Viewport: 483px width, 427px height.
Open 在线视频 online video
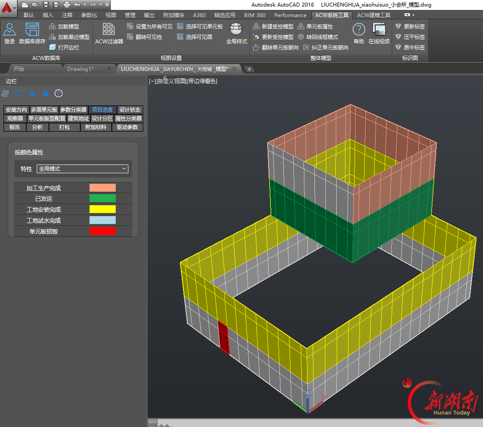[379, 33]
